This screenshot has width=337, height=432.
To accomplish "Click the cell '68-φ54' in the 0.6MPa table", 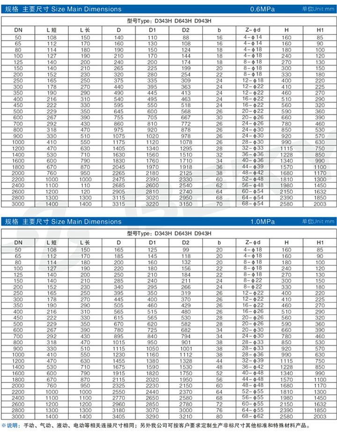I will click(253, 204).
